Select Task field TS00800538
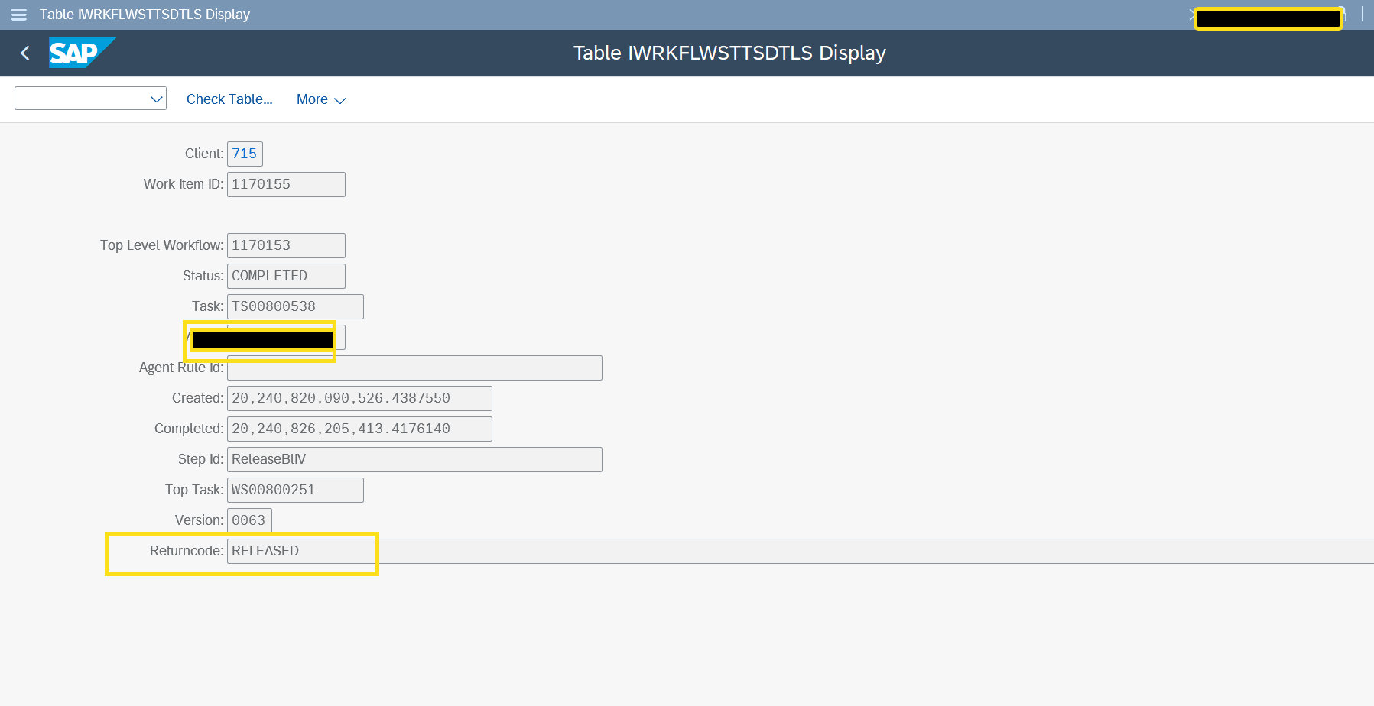 tap(295, 306)
